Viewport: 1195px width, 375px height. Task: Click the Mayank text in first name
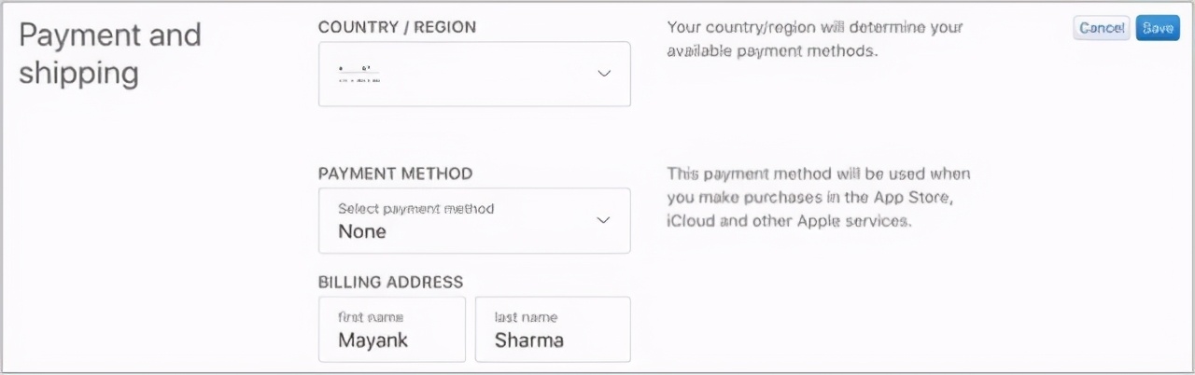click(x=373, y=340)
